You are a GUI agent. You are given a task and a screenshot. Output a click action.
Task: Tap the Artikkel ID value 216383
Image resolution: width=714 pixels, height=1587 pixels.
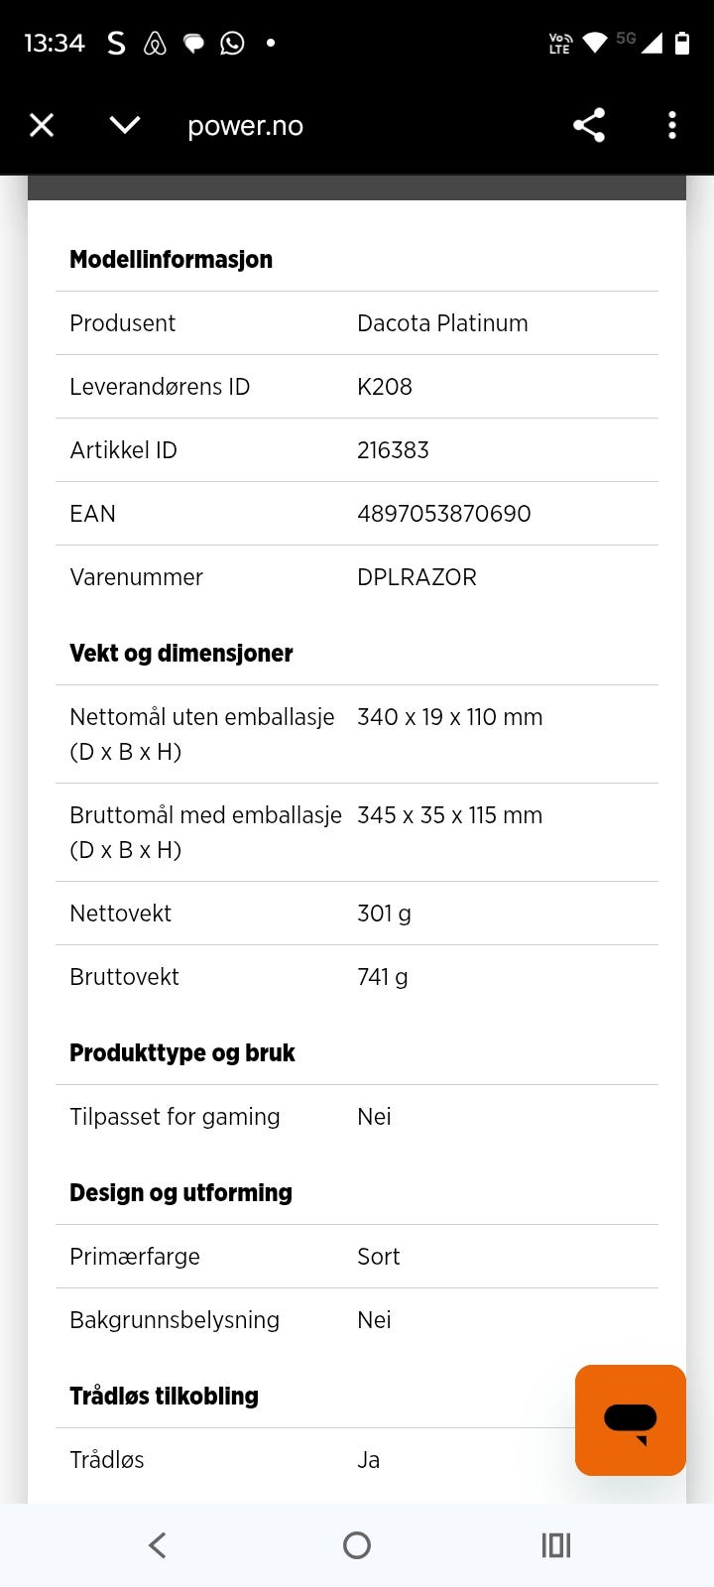[393, 450]
